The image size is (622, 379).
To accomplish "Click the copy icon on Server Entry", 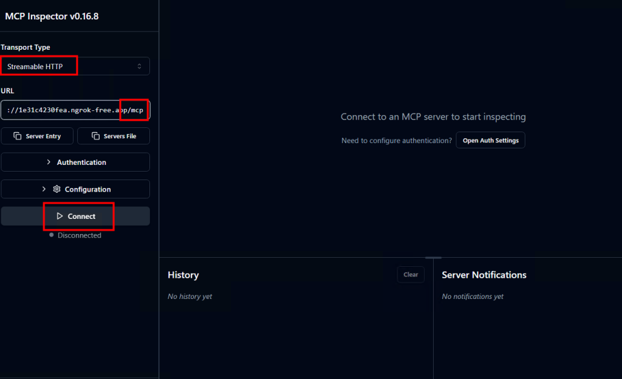I will click(18, 136).
